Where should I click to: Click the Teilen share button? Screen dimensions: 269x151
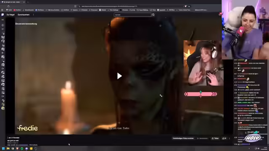click(x=215, y=138)
